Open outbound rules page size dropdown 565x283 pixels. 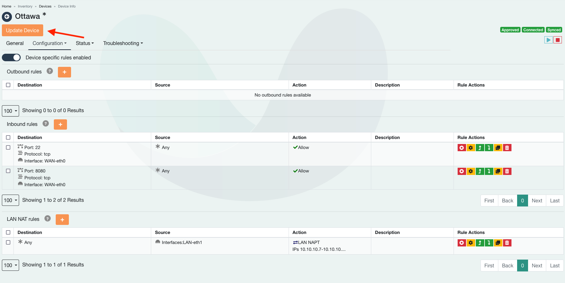[x=10, y=111]
